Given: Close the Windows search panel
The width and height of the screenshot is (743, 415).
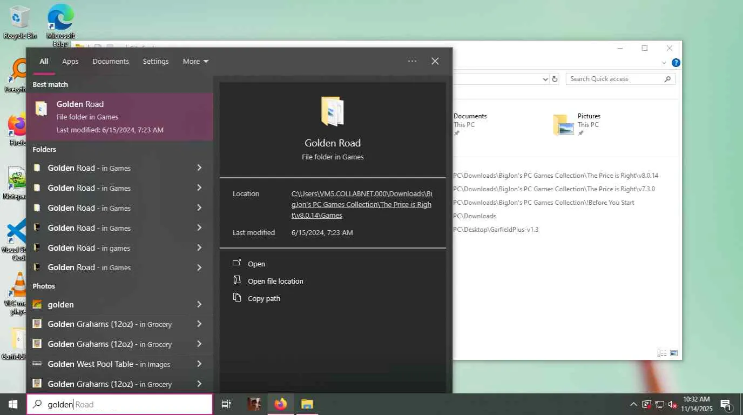Looking at the screenshot, I should point(435,61).
